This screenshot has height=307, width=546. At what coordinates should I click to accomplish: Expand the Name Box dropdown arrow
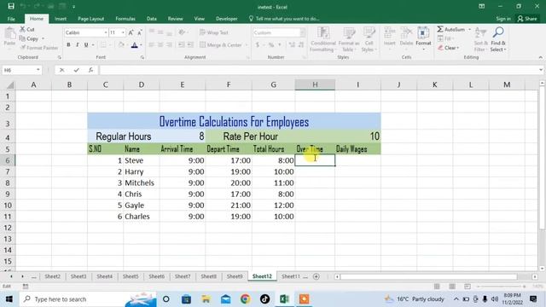tap(38, 70)
